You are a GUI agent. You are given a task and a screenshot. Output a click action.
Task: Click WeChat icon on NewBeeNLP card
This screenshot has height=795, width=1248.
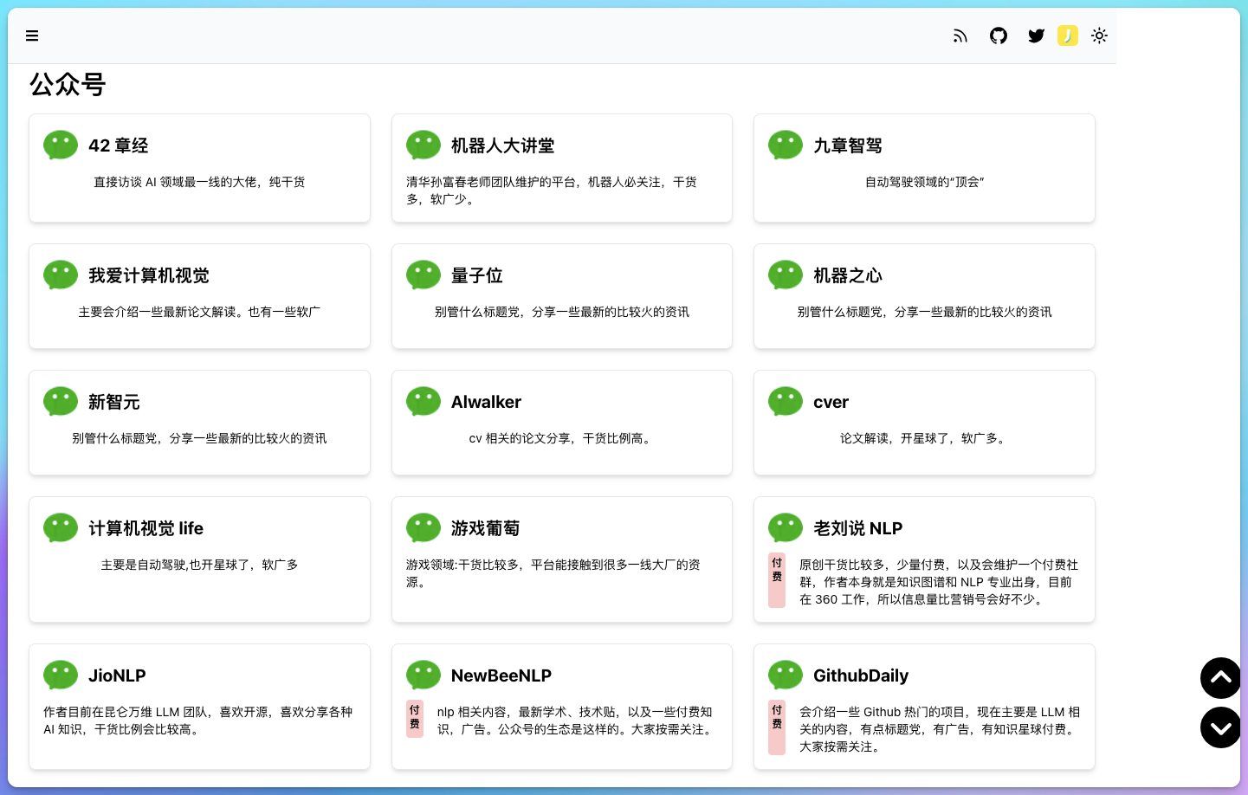[424, 675]
